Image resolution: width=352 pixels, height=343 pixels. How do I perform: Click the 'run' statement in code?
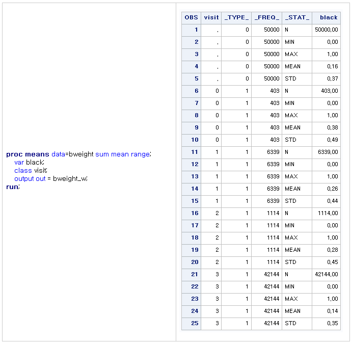(x=12, y=187)
